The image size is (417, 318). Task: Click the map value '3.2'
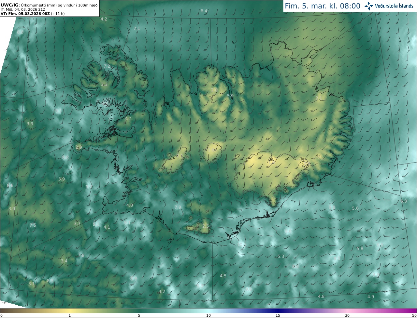coord(128,119)
